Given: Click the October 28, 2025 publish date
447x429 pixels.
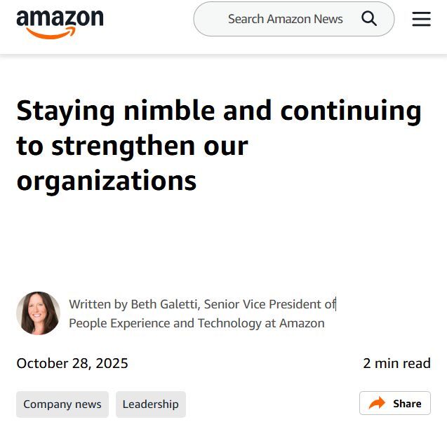Looking at the screenshot, I should click(72, 363).
